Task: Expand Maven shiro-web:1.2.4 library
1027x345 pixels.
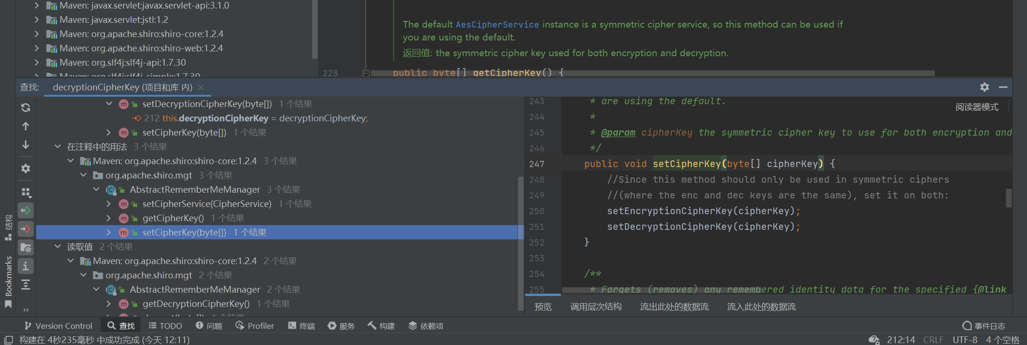Action: click(37, 48)
